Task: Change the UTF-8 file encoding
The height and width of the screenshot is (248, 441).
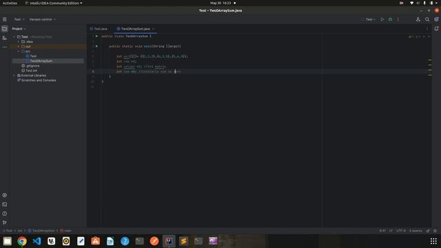Action: (401, 231)
